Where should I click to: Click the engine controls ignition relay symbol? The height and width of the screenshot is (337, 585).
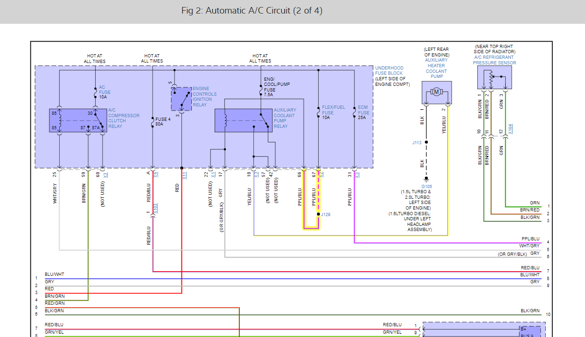coord(181,98)
